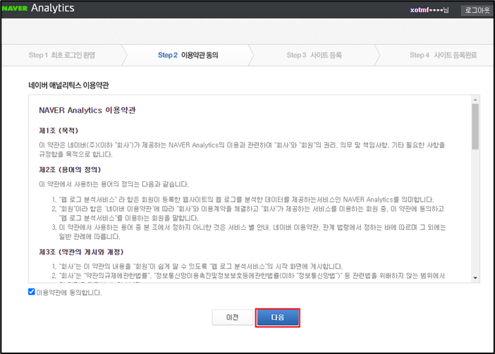Uncheck the 이용약관에 동의합니다 checkbox
This screenshot has width=495, height=354.
[31, 292]
